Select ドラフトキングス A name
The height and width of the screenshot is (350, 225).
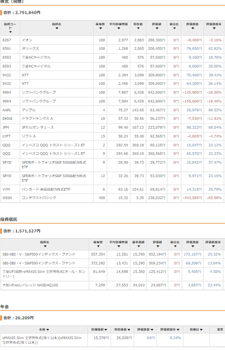click(x=37, y=118)
